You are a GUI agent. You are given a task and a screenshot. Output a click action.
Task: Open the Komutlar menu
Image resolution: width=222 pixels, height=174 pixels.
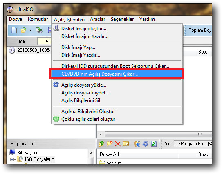click(x=38, y=19)
